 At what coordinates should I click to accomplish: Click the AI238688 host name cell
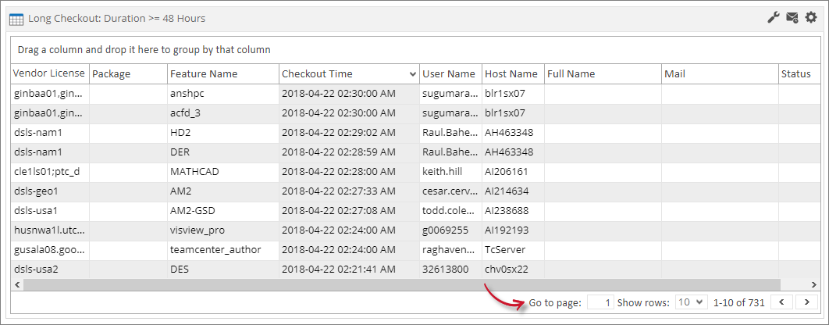tap(513, 211)
